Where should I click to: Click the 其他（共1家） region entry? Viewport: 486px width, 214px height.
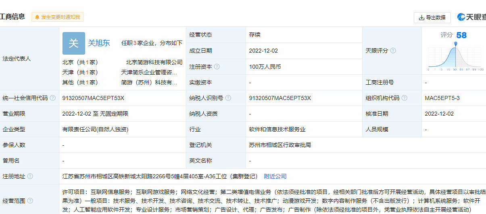[80, 82]
